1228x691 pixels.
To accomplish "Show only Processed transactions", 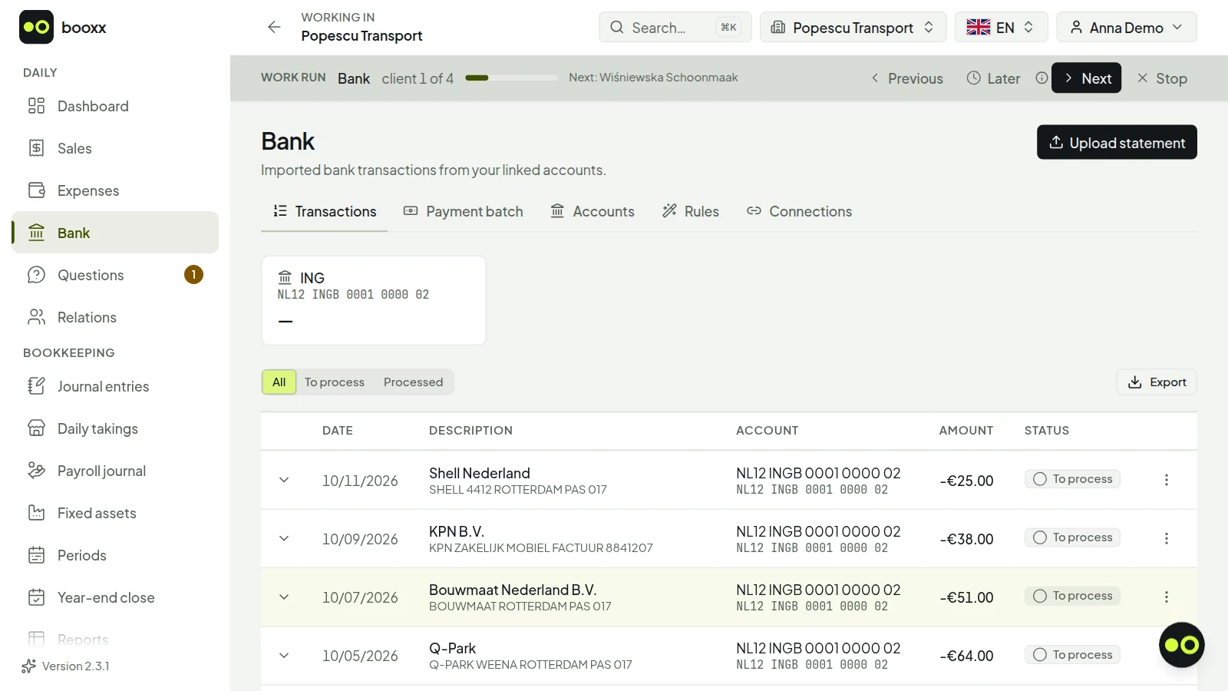I will [x=413, y=382].
